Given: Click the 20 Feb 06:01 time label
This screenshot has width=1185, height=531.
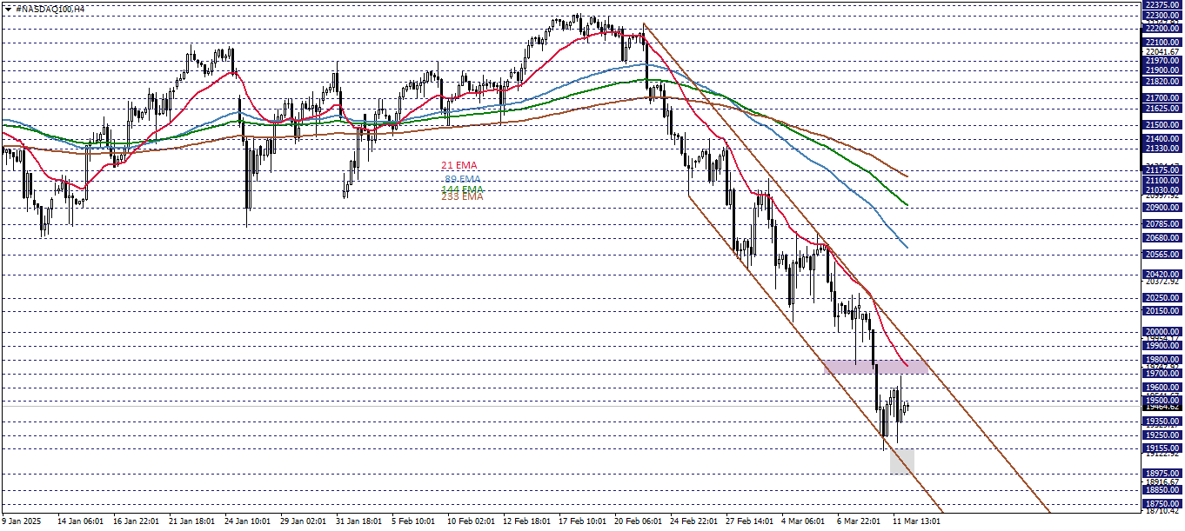Looking at the screenshot, I should tap(638, 521).
